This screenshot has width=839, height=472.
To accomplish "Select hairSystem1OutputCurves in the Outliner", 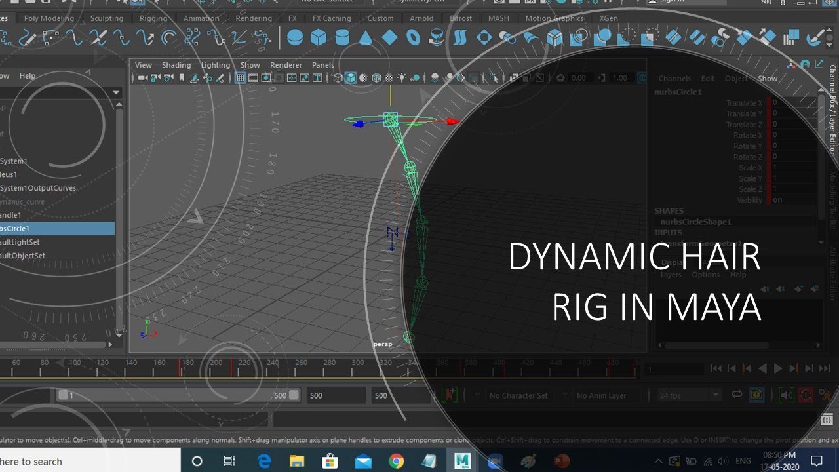I will 38,188.
